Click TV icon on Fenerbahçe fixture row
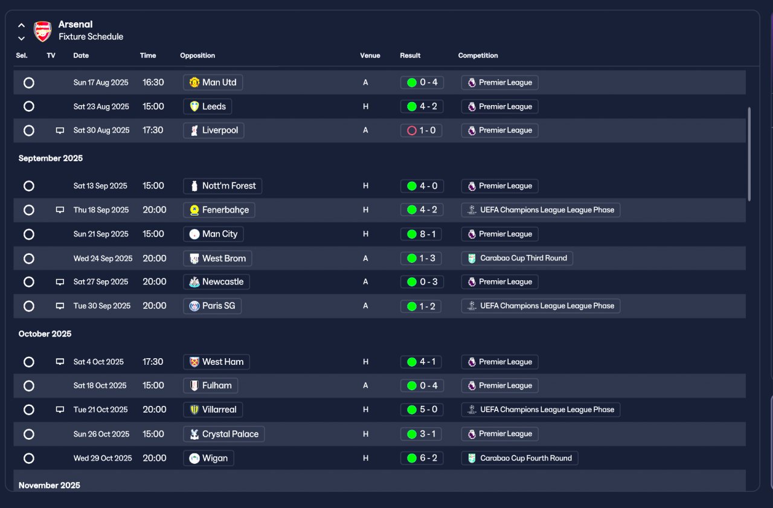The height and width of the screenshot is (508, 773). (x=60, y=210)
